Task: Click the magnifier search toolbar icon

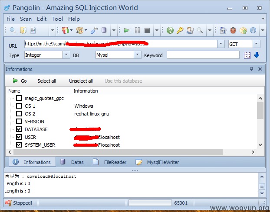Action: (x=13, y=30)
